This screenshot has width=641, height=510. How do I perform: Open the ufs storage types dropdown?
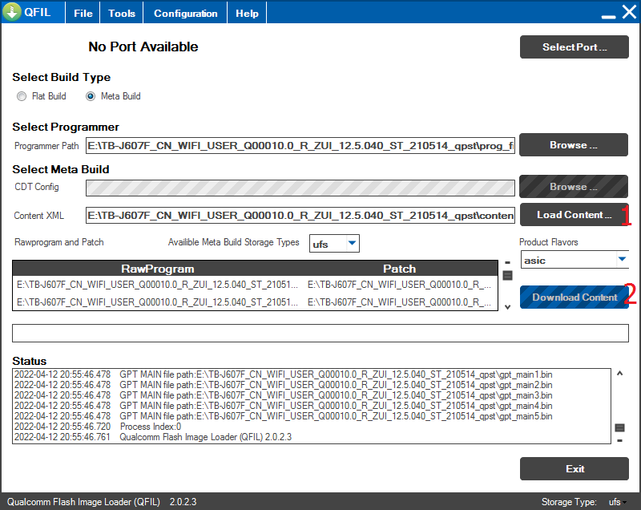[x=352, y=243]
